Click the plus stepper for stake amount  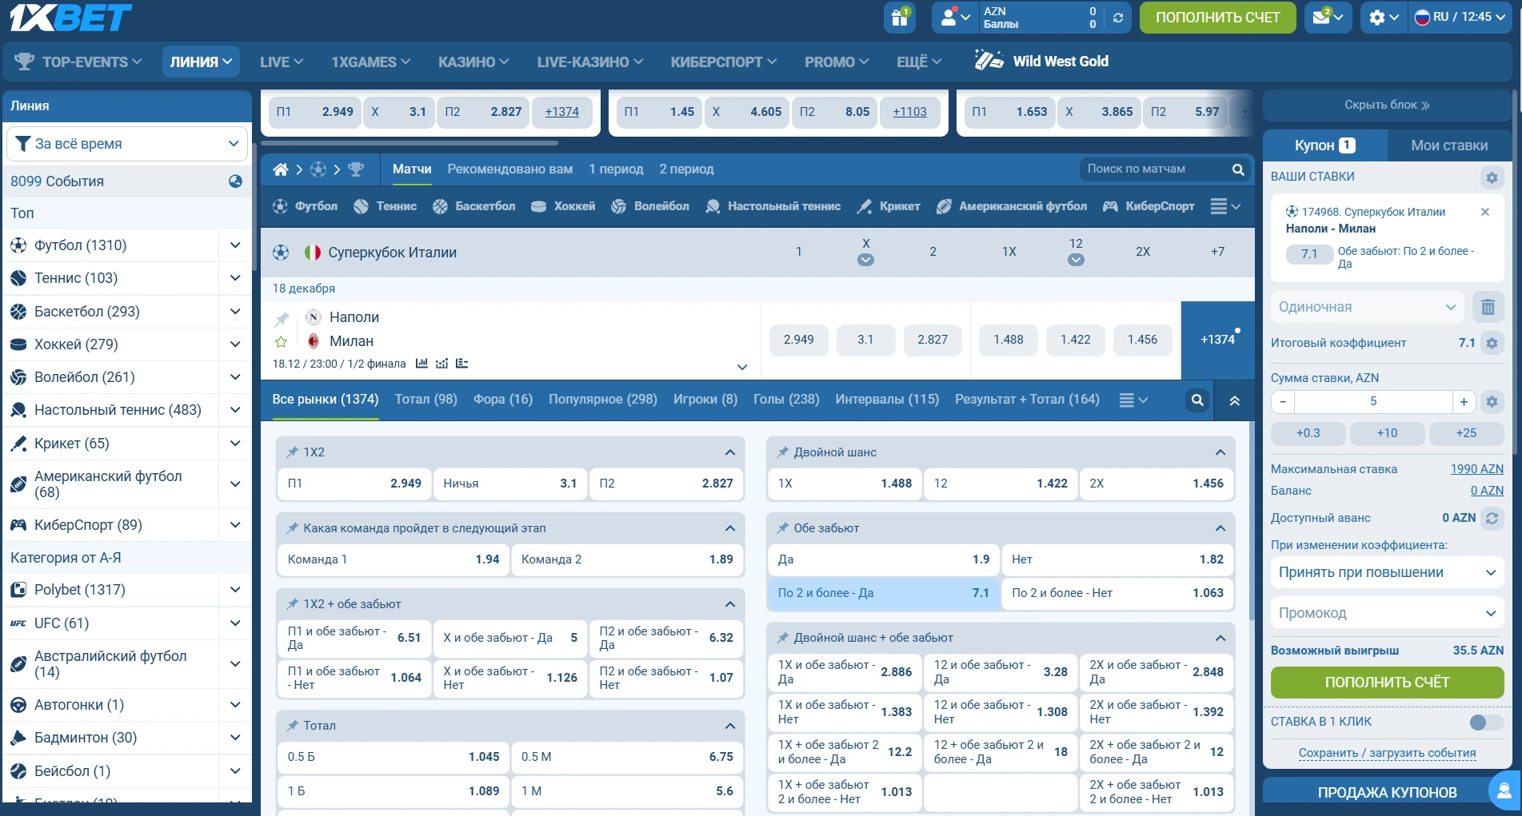pyautogui.click(x=1464, y=402)
